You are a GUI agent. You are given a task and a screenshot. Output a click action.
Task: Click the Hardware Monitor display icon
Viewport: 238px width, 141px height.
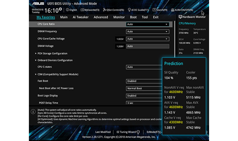tap(180, 17)
